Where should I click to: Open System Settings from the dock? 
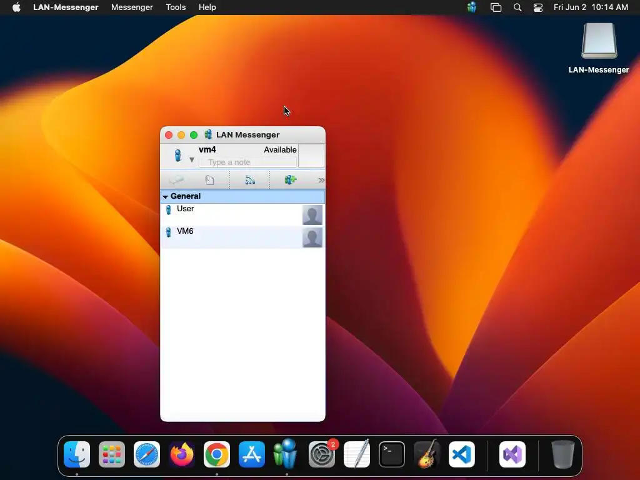322,454
